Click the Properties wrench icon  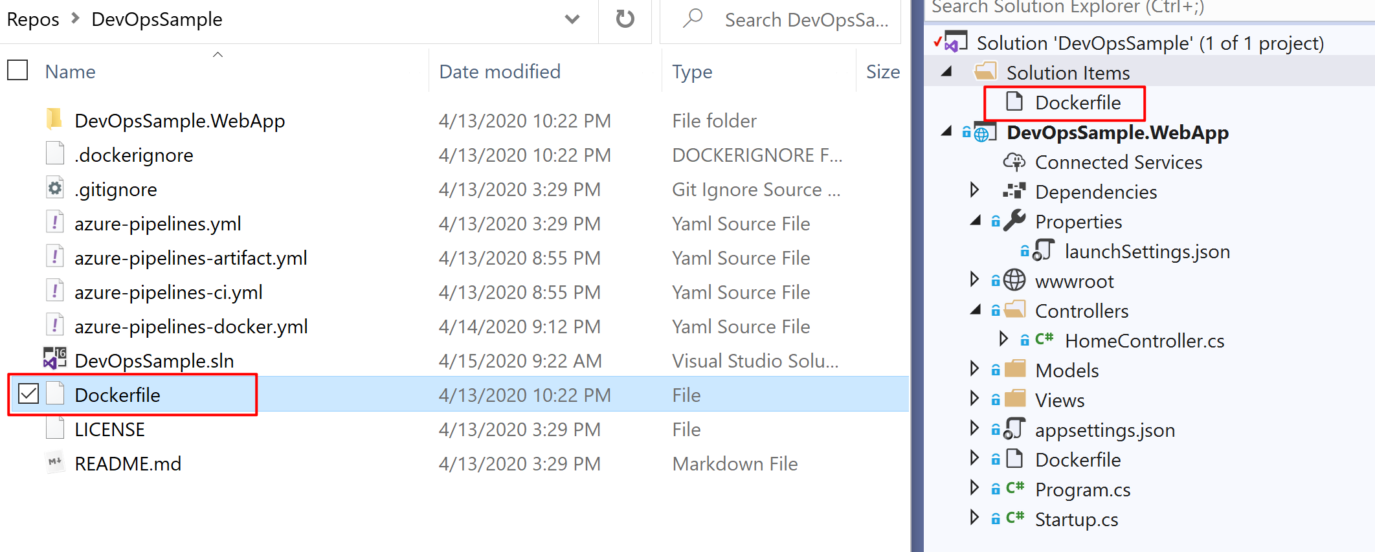[1014, 221]
